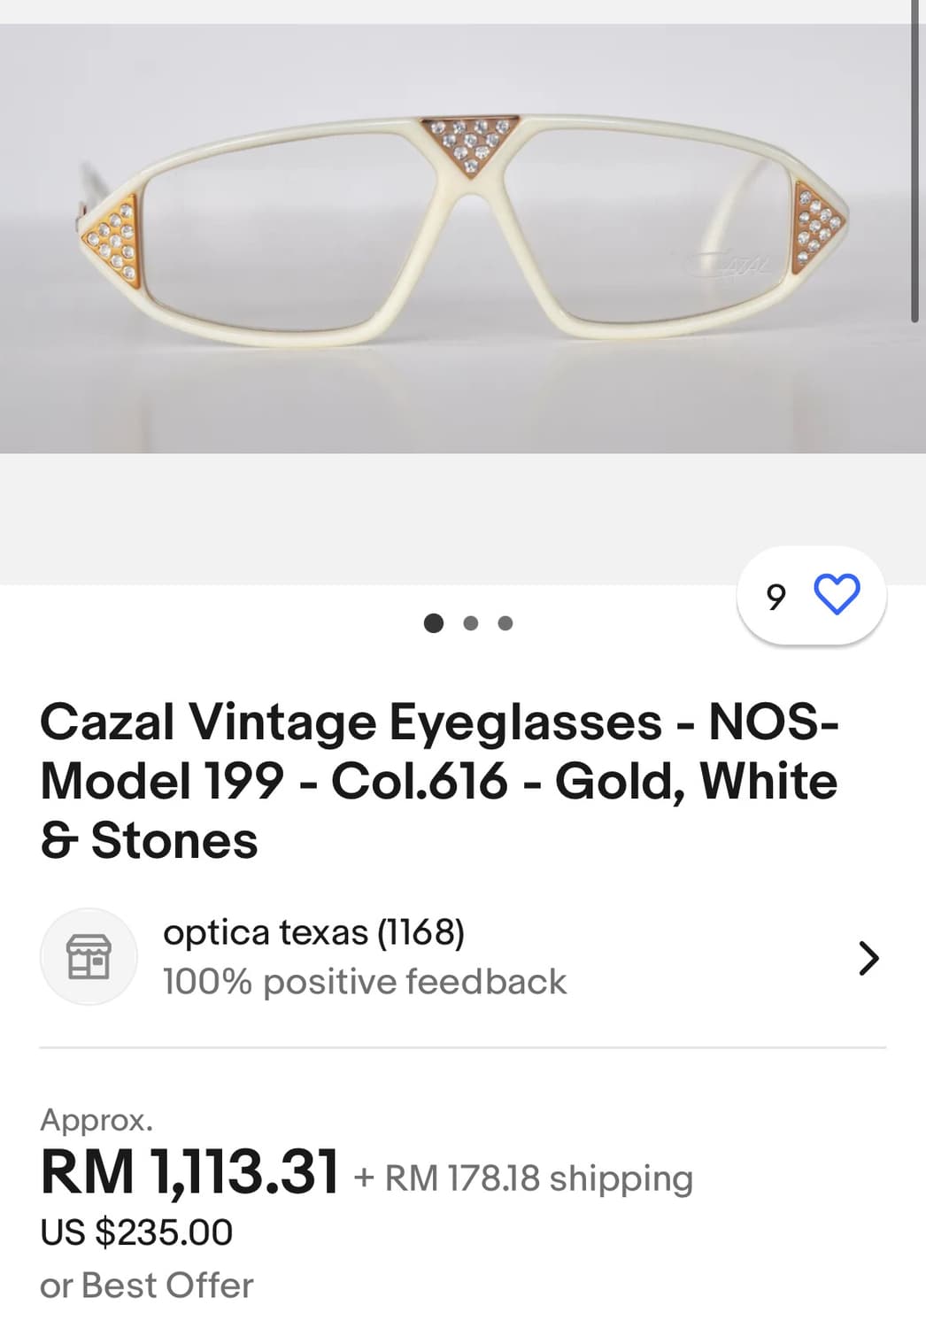
Task: Select the first image carousel dot
Action: (434, 623)
